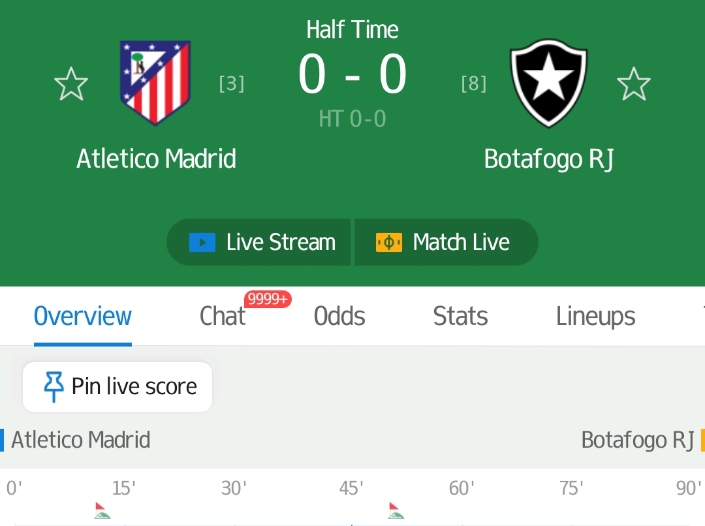Select corner flag marker near 15'

coord(102,511)
